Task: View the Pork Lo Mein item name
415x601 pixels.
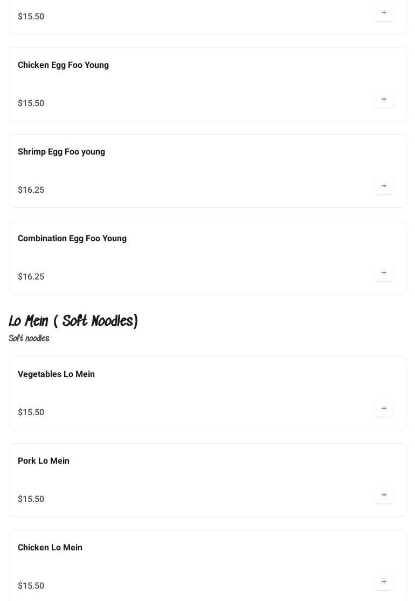Action: pyautogui.click(x=44, y=461)
